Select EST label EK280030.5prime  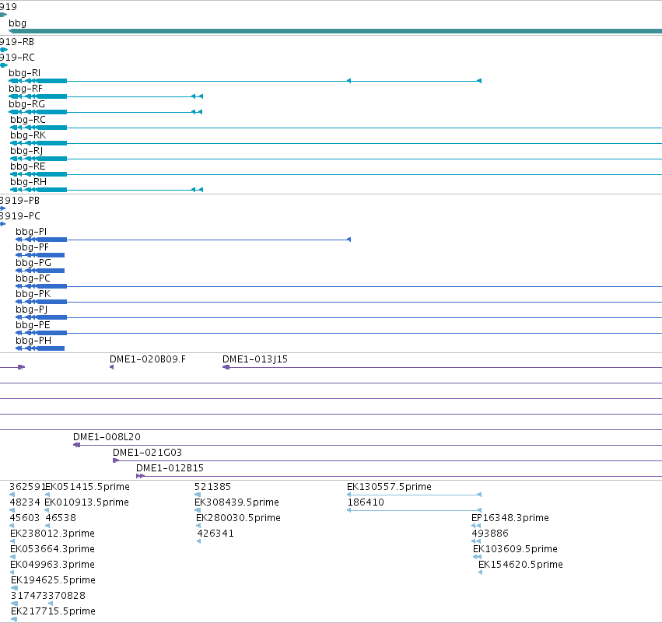point(239,518)
